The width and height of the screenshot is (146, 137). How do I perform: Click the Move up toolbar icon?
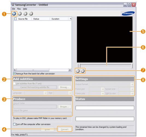pos(25,14)
